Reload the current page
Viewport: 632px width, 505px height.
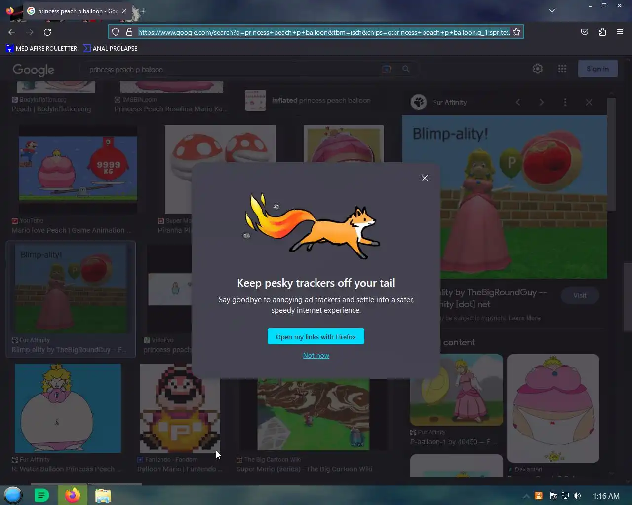(47, 32)
